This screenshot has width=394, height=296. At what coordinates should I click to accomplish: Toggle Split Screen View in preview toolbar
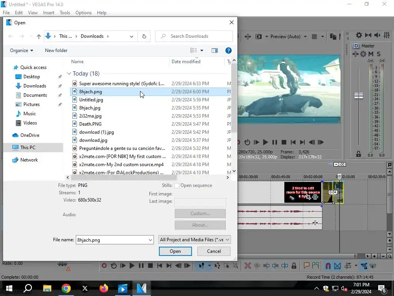click(x=258, y=37)
